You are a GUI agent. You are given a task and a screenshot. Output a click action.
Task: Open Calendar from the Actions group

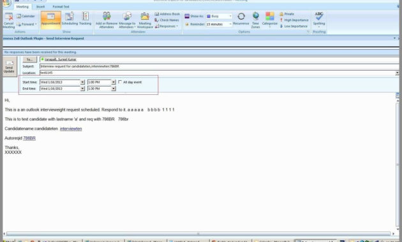pyautogui.click(x=26, y=16)
